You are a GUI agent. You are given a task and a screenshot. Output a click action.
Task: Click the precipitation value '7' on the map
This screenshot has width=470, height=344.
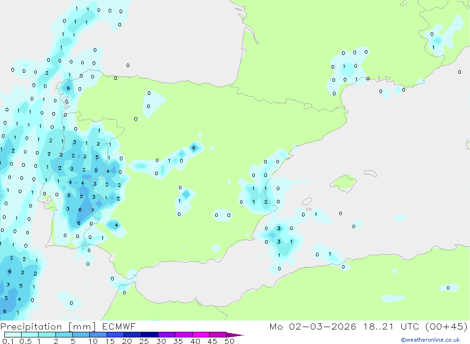[92, 210]
